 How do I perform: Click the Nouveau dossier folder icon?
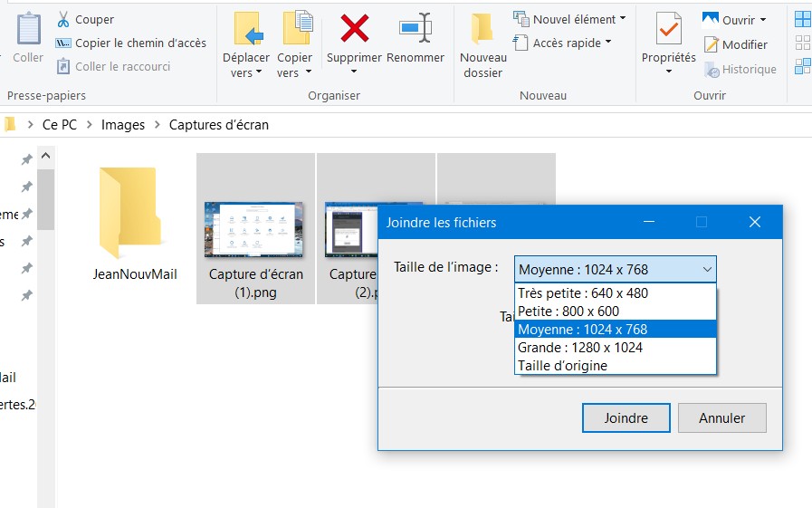[483, 29]
